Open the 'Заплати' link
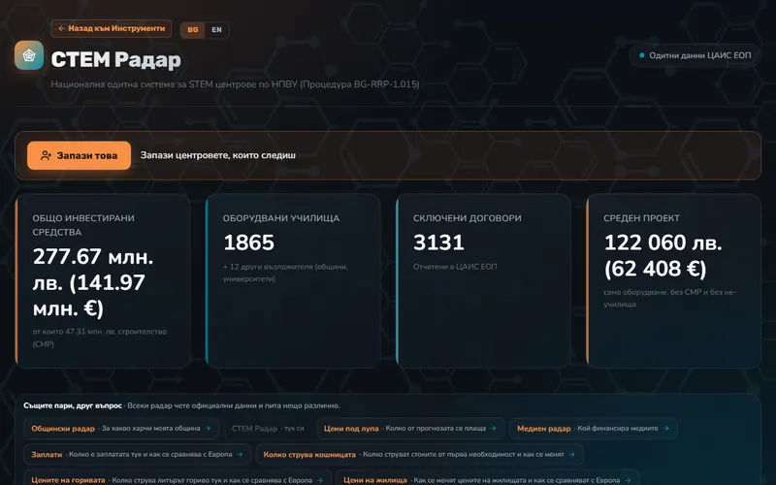 (138, 454)
